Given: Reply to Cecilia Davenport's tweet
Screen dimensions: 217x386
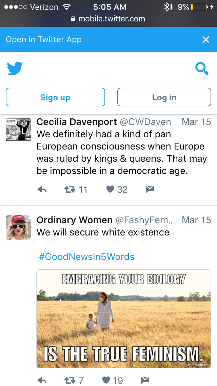Looking at the screenshot, I should click(x=42, y=190).
